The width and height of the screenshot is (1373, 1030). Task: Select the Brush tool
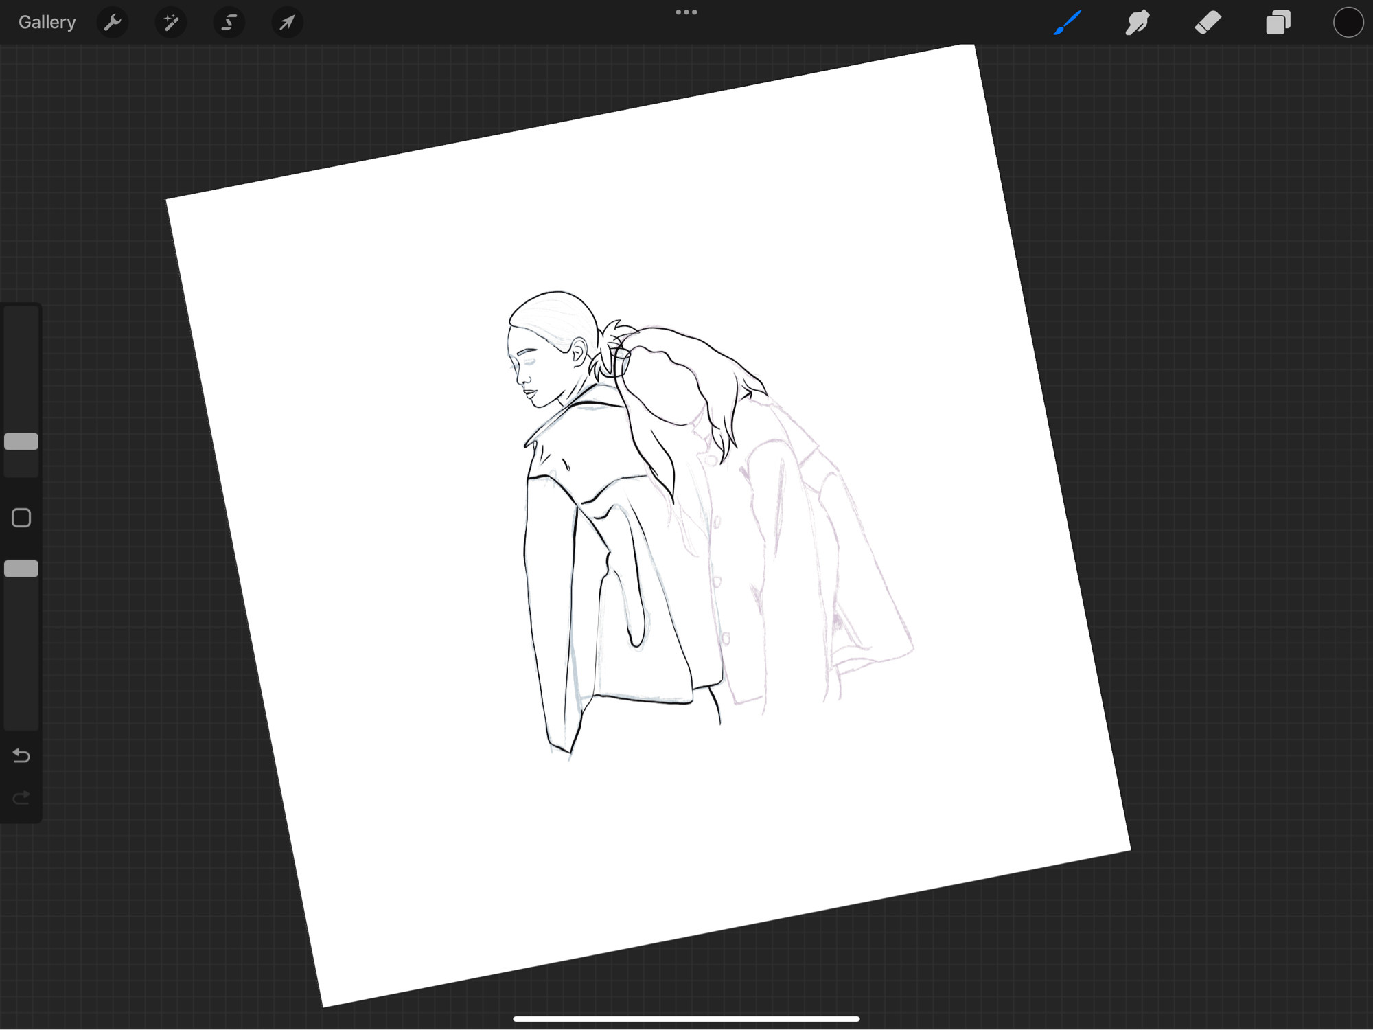tap(1068, 23)
